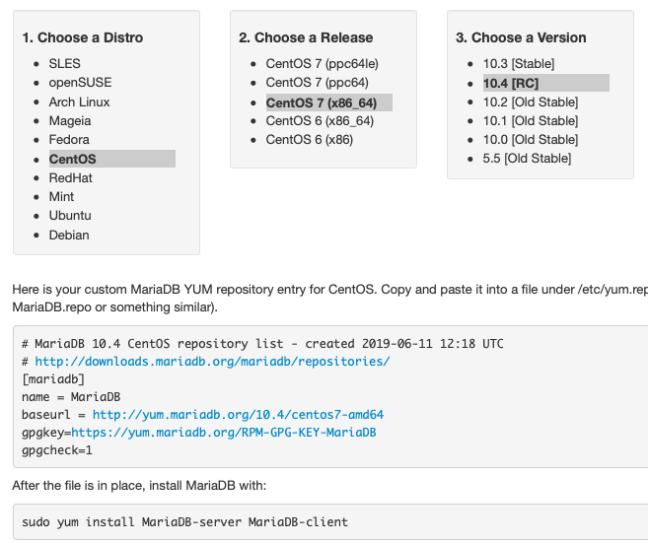Choose version 10.2 [Old Stable]
The image size is (648, 543).
click(531, 102)
